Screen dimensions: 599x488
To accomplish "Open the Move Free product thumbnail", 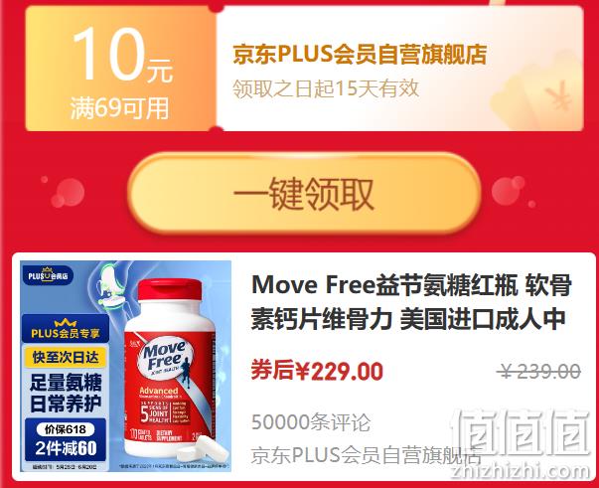I will point(126,366).
